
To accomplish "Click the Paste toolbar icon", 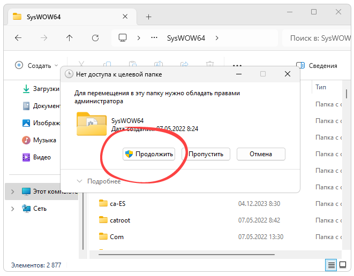I will coord(133,64).
